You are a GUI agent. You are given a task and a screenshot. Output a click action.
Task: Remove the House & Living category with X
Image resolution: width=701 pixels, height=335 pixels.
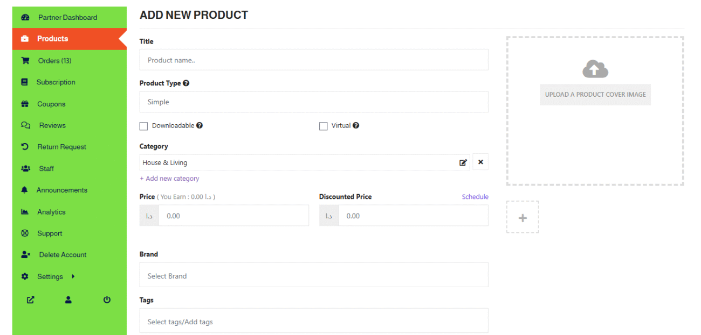tap(480, 162)
